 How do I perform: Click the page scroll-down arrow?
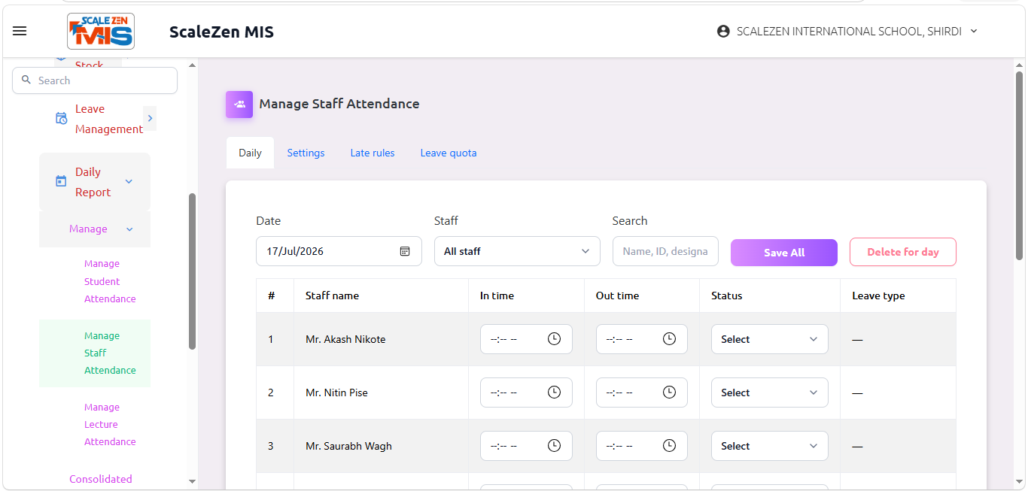coord(1019,481)
